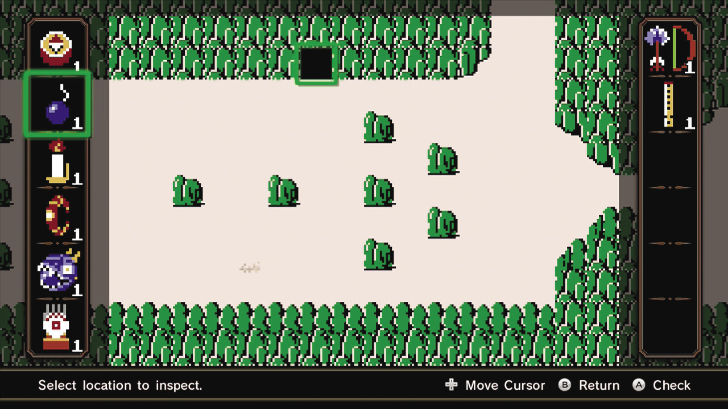This screenshot has height=409, width=728.
Task: Inspect the leftmost lone bush on the map
Action: click(x=188, y=191)
